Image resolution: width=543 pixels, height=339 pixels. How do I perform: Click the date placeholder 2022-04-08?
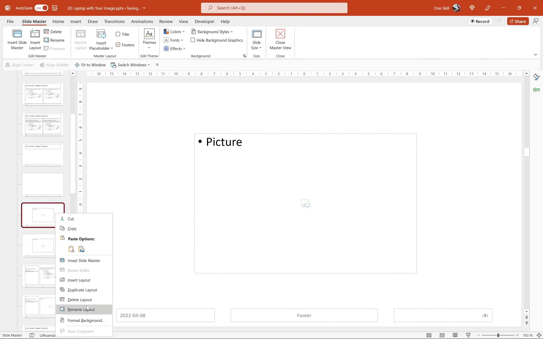(166, 315)
